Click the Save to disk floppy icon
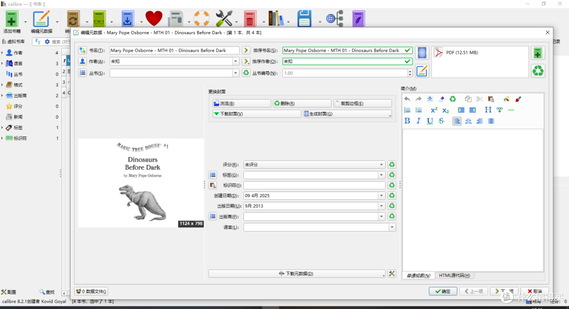 [304, 18]
